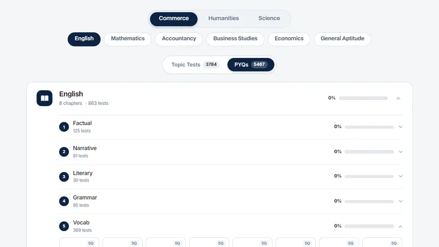The height and width of the screenshot is (247, 439).
Task: Click the Vocab chapter title
Action: pyautogui.click(x=81, y=223)
